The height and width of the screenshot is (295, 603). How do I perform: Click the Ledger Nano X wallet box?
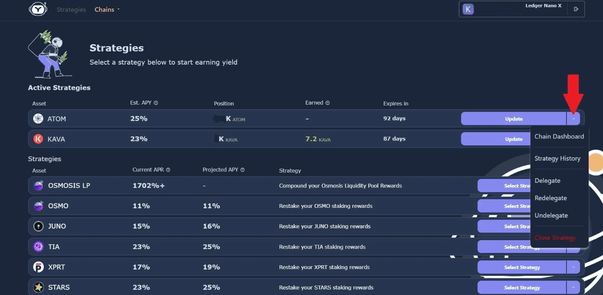(522, 9)
